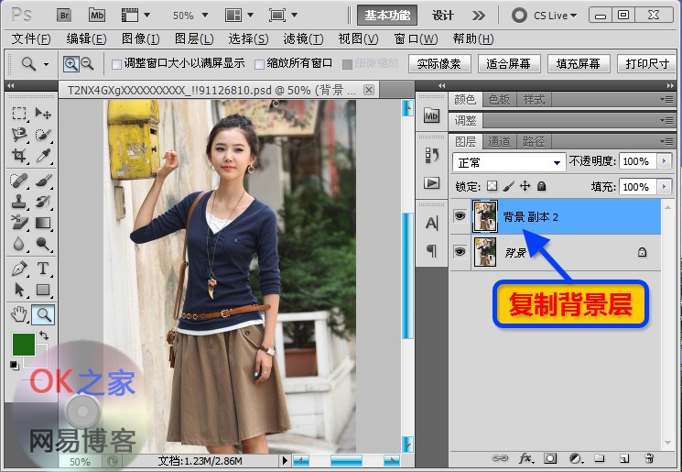
Task: Select the Lasso tool
Action: 19,135
